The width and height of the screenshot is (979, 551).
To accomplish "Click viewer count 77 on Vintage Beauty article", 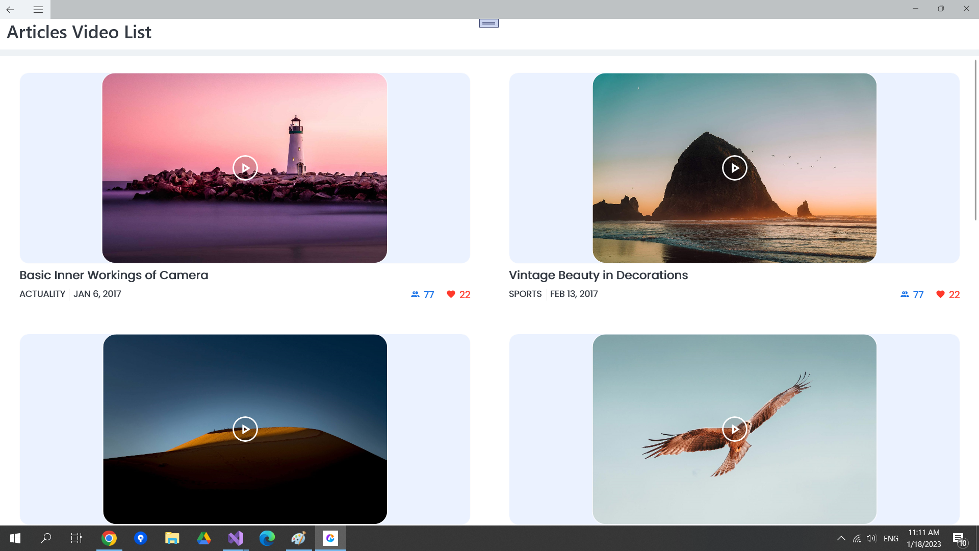I will point(918,294).
